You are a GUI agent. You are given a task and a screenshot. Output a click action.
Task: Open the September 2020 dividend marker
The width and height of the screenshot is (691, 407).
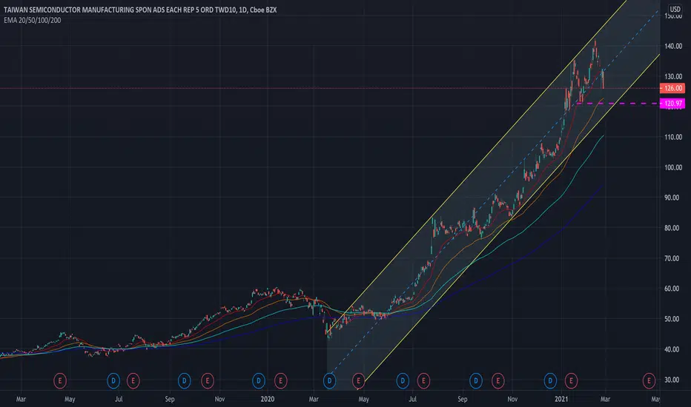(475, 380)
